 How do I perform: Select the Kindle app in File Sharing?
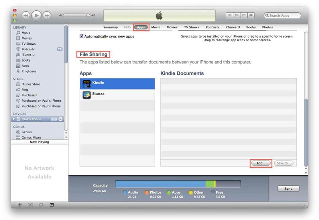click(x=117, y=84)
